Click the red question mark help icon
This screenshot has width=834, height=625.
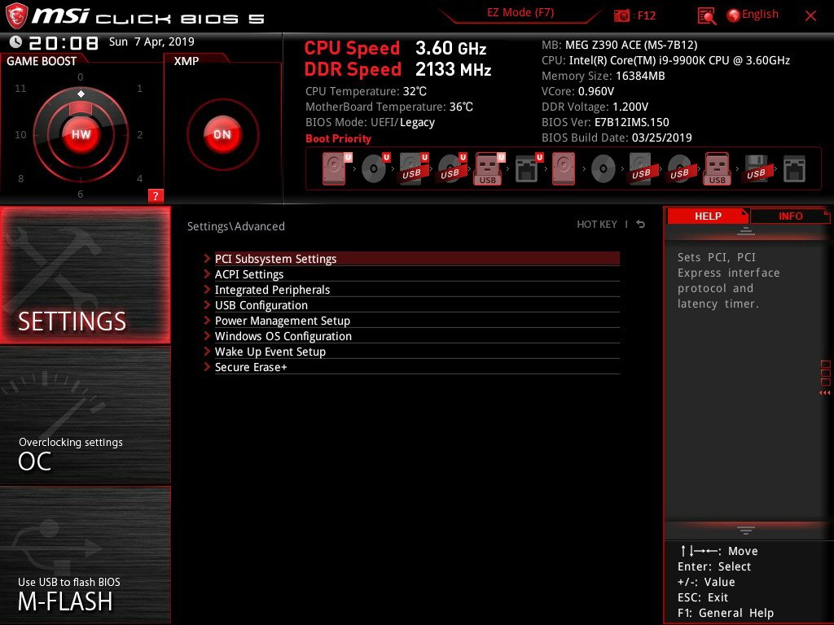tap(156, 195)
